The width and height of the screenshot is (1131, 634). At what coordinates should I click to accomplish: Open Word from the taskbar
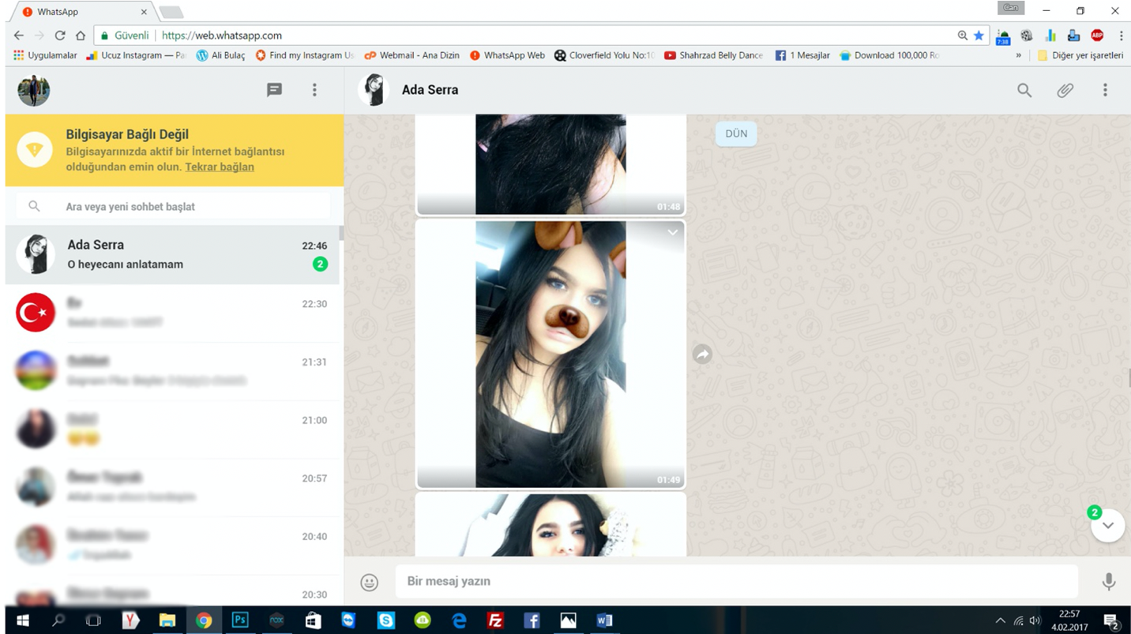tap(604, 621)
